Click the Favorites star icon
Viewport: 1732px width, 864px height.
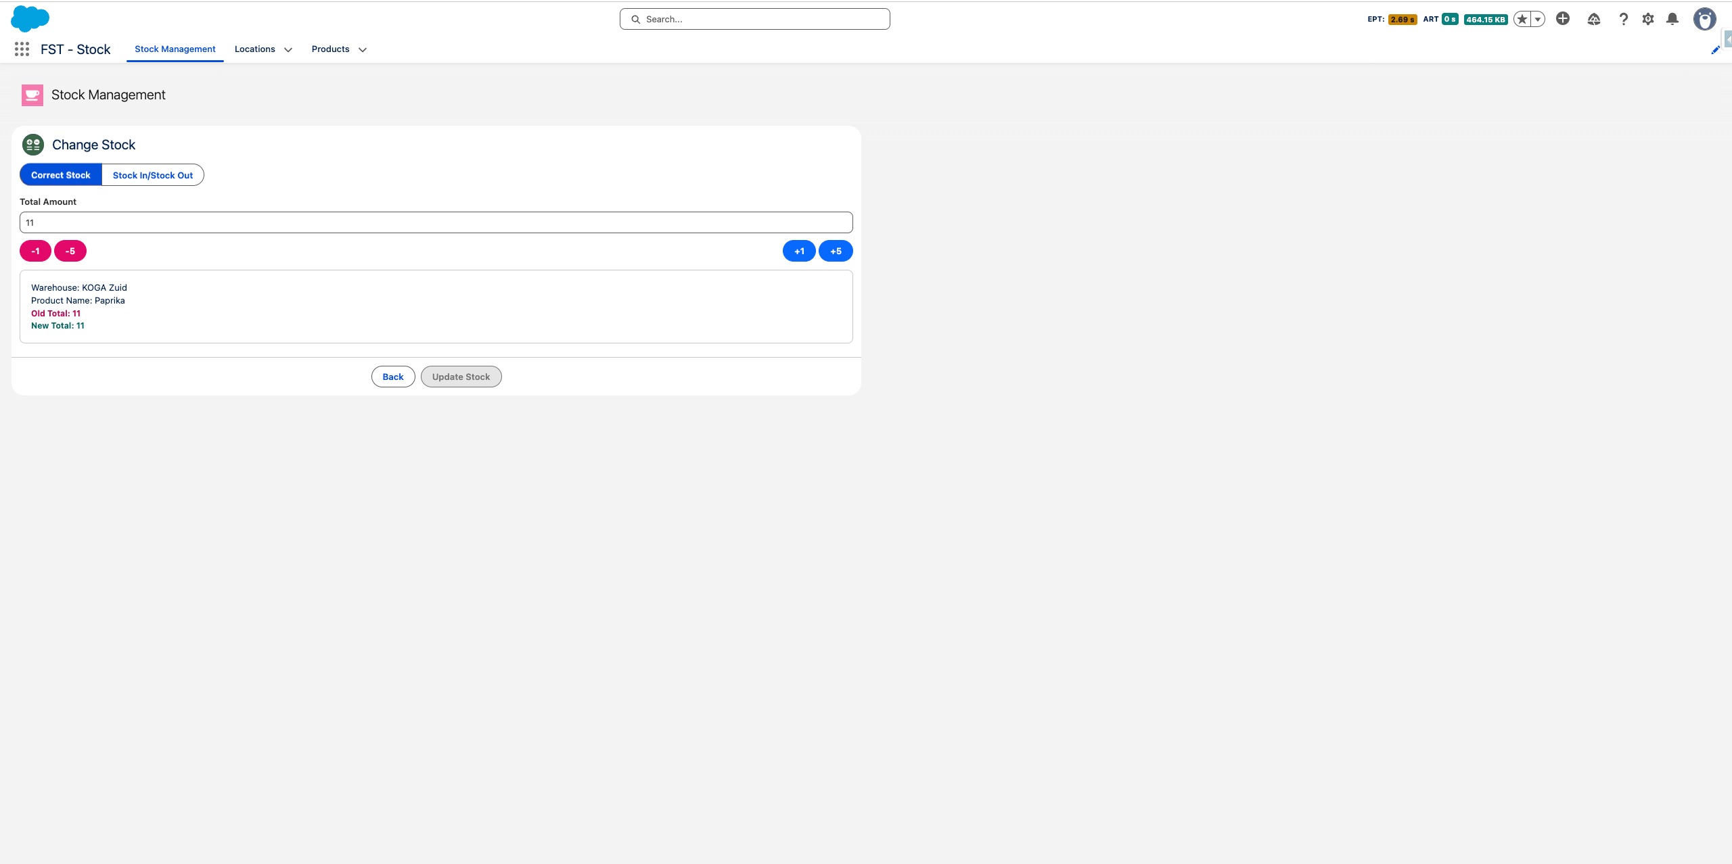coord(1522,19)
